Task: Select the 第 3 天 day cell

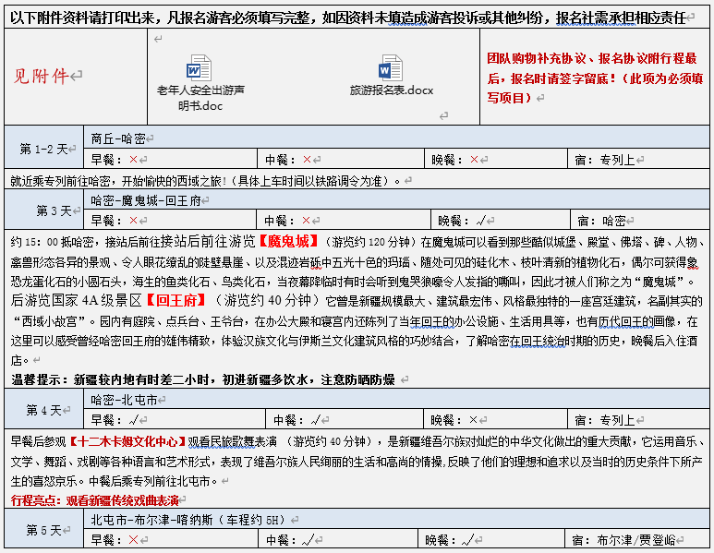Action: pos(43,210)
